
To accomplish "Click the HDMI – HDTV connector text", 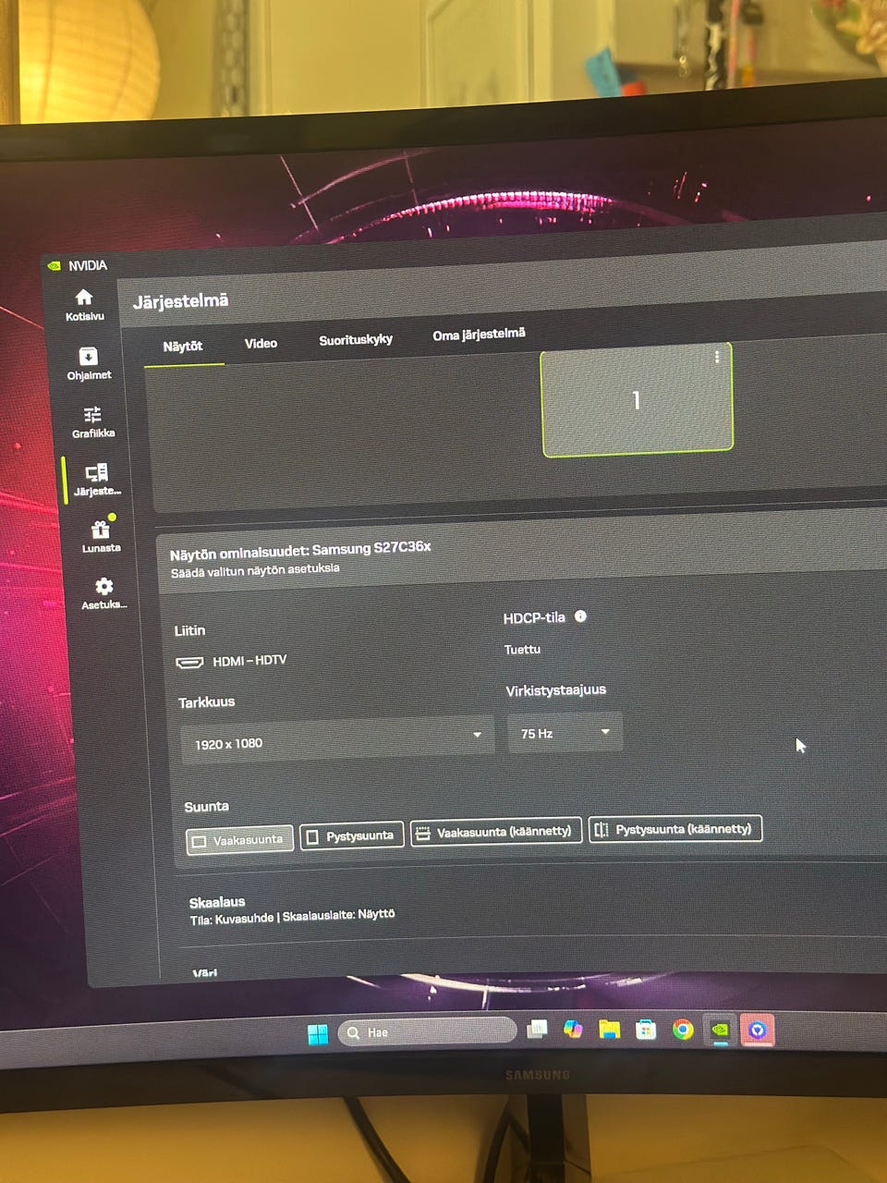I will click(x=249, y=661).
